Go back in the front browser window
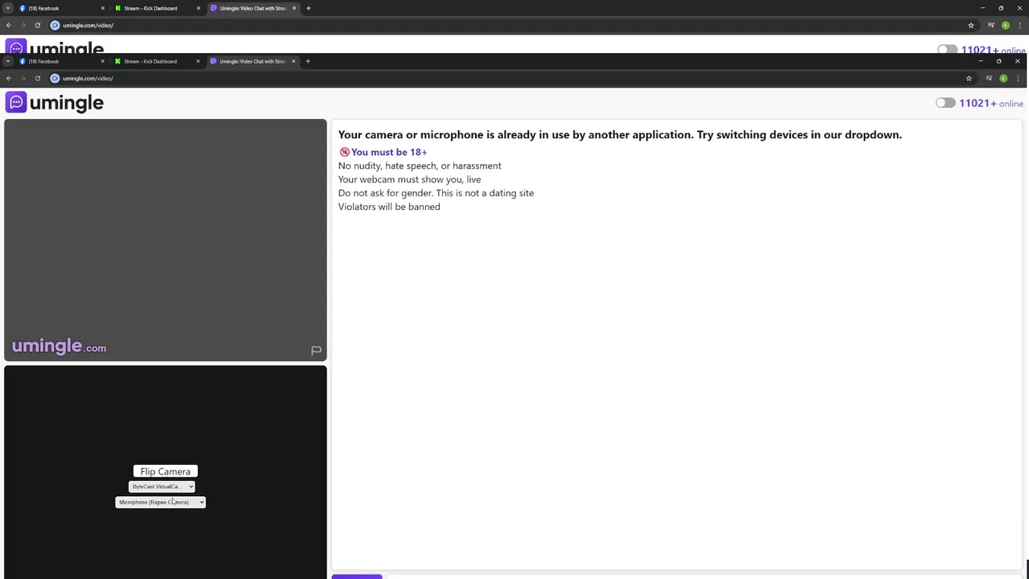 click(x=9, y=78)
